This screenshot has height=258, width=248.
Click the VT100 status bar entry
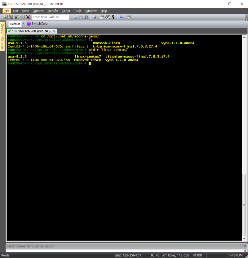click(197, 256)
